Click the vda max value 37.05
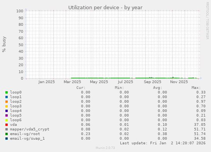The width and height of the screenshot is (211, 152). click(200, 125)
